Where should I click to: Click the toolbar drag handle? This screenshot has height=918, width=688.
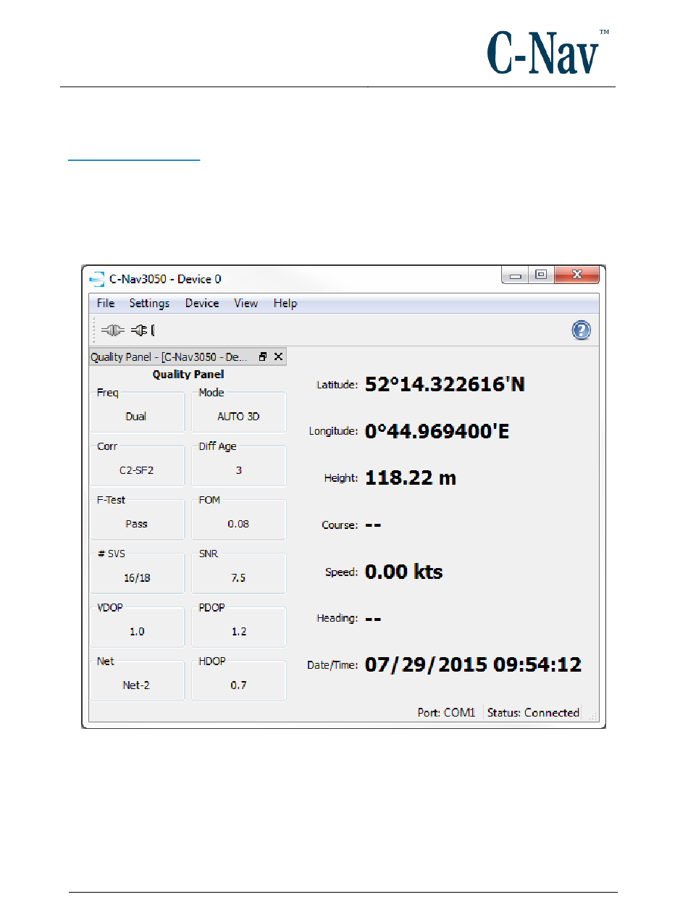pyautogui.click(x=94, y=330)
